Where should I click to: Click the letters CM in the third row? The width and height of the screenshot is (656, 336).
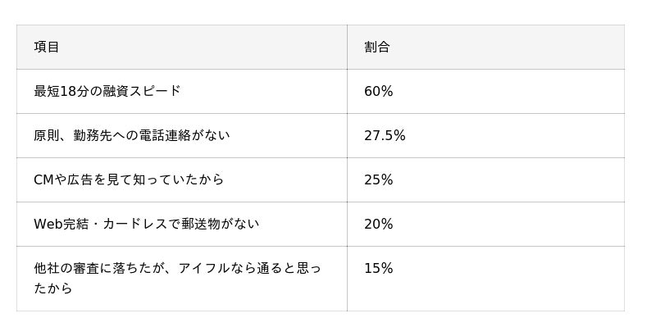[43, 179]
